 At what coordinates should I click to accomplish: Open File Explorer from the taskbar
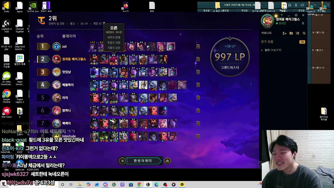coord(80,185)
